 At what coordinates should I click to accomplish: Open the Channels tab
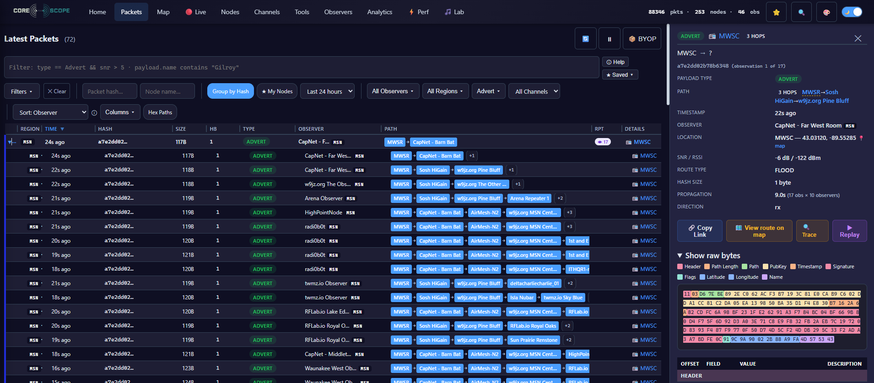[x=267, y=12]
